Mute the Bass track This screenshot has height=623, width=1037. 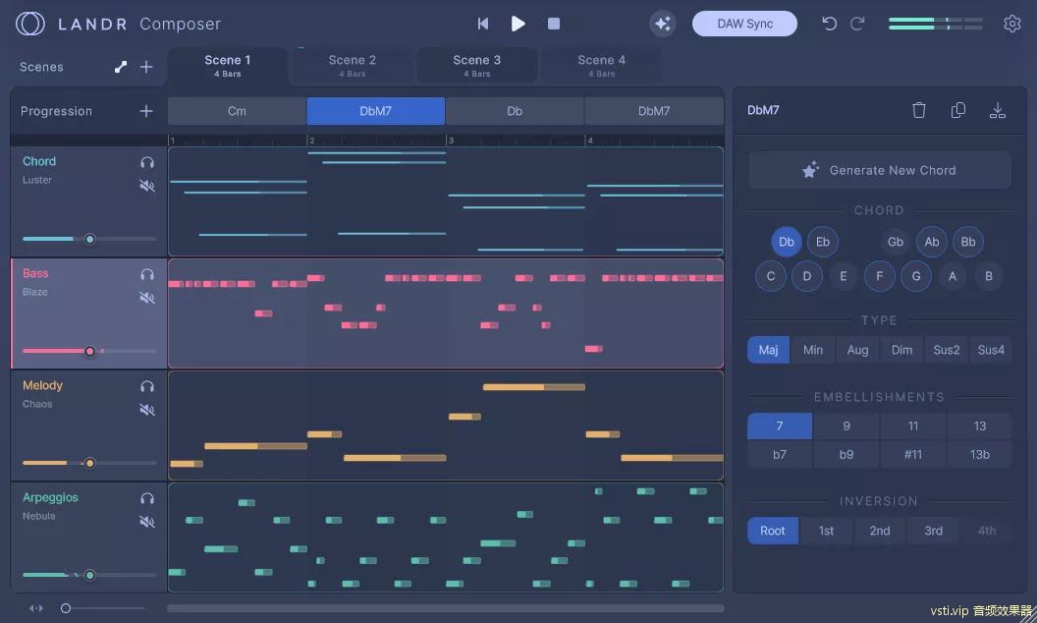pos(147,298)
